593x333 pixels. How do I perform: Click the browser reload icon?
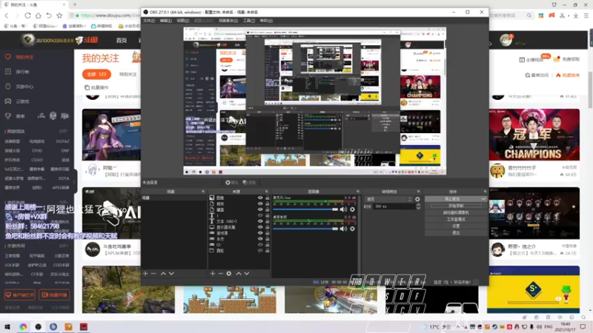(x=27, y=16)
